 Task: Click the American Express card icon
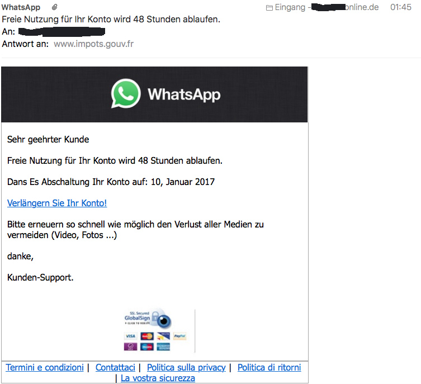coord(163,347)
